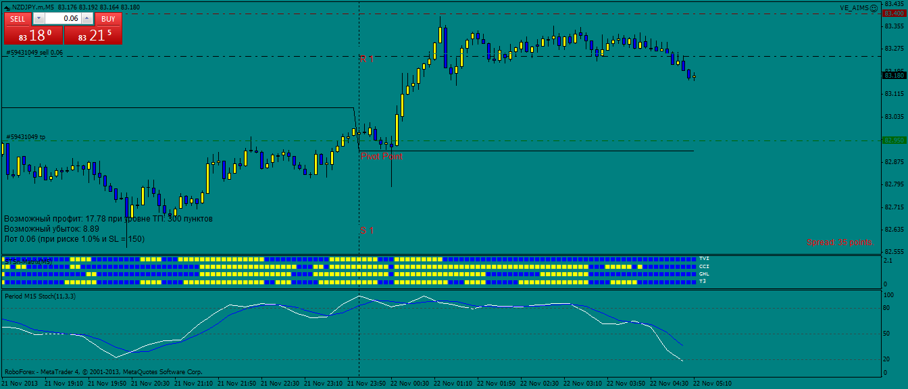This screenshot has height=389, width=908.
Task: Click the CCI indicator row label
Action: [x=705, y=267]
